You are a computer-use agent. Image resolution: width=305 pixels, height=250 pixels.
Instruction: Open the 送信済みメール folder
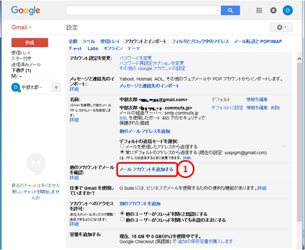(x=26, y=65)
